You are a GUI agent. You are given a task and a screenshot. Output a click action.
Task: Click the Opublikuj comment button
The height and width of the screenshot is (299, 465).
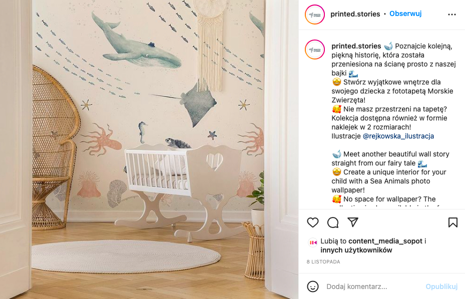441,286
